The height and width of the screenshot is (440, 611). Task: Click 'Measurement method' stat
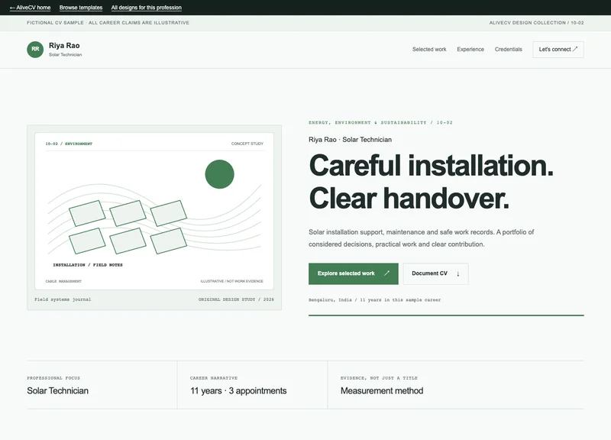coord(381,390)
